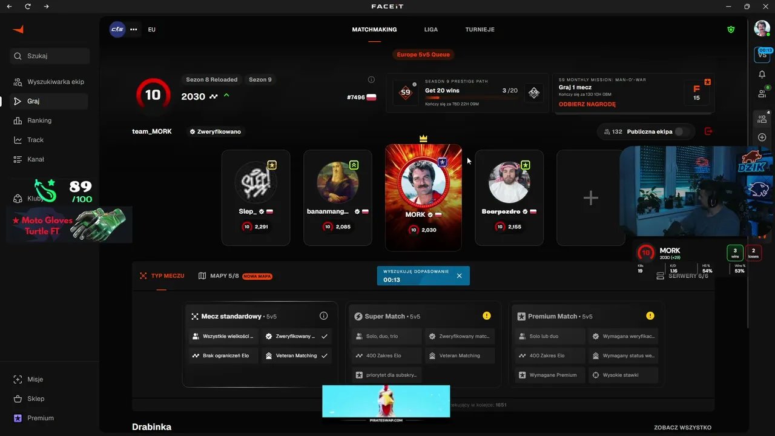Switch to the MATCHMAKING tab
The height and width of the screenshot is (436, 775).
374,29
